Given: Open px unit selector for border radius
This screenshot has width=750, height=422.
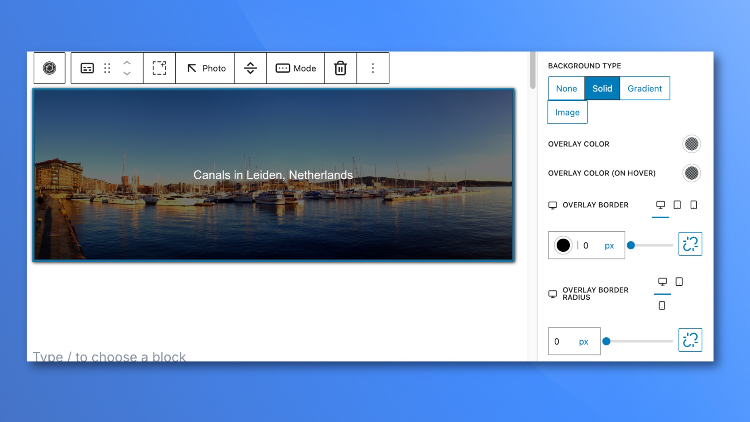Looking at the screenshot, I should pyautogui.click(x=583, y=342).
